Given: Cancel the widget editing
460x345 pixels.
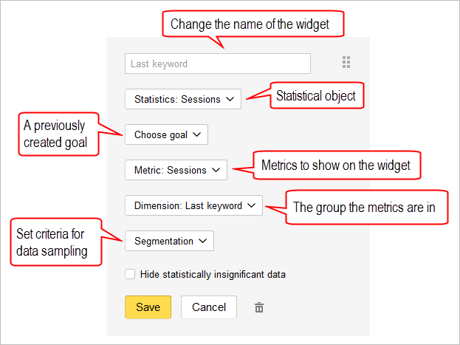Looking at the screenshot, I should coord(209,307).
